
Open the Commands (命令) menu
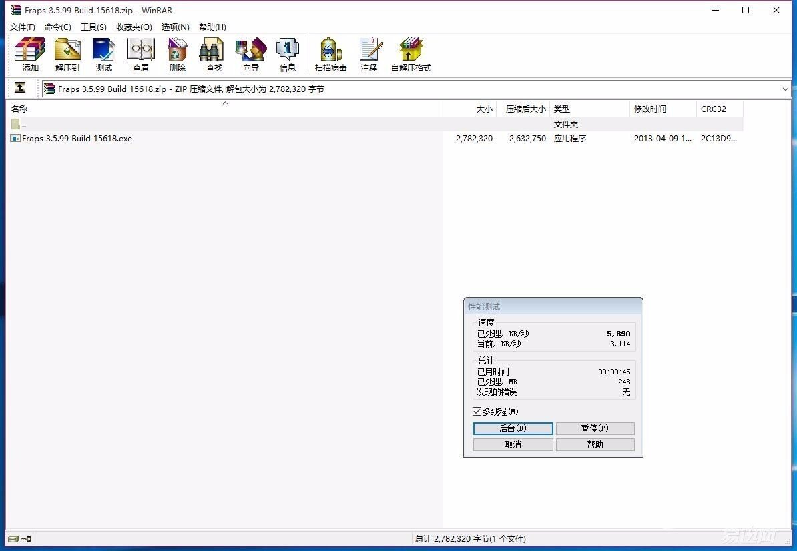58,27
